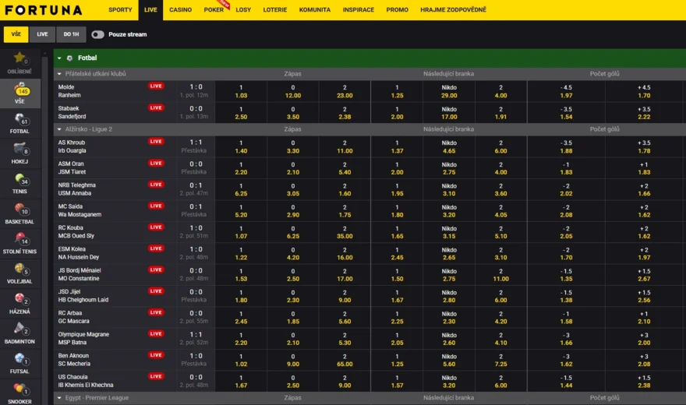Screen dimensions: 686x405
Task: Bet -2 goals 1.70 ESM Kolea match
Action: (x=566, y=253)
